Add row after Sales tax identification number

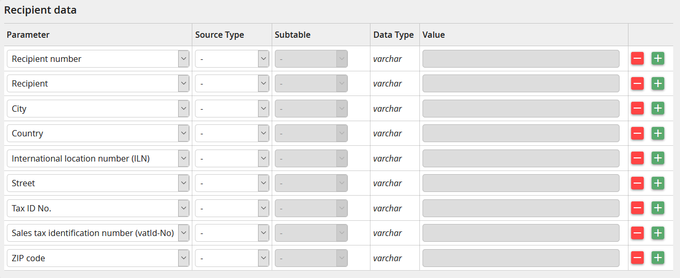point(658,233)
